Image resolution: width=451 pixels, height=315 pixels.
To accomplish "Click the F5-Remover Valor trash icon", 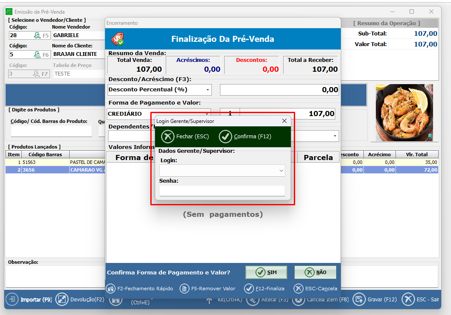I will 184,289.
